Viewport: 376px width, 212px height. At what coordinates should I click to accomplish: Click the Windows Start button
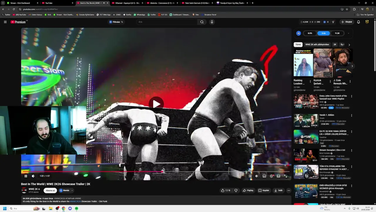coord(5,208)
